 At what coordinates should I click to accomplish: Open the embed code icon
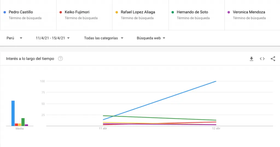(262, 59)
